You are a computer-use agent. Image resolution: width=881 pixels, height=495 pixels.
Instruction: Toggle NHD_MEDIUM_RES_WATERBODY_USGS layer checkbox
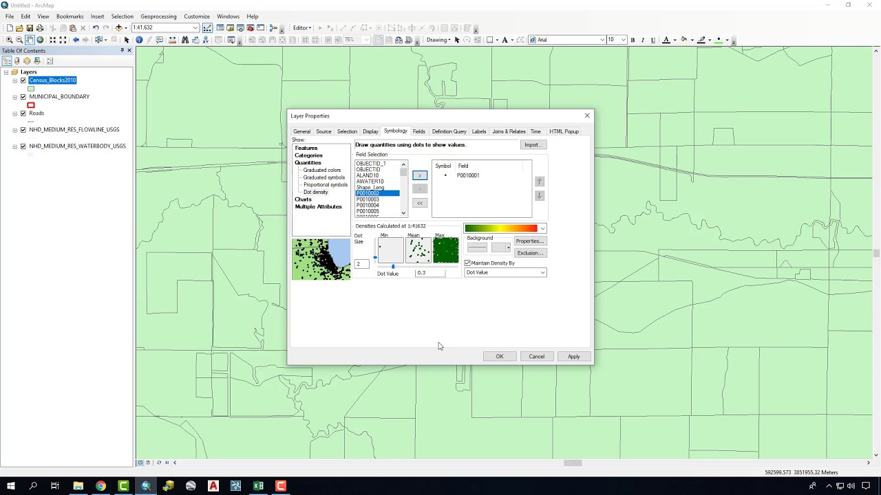(23, 146)
